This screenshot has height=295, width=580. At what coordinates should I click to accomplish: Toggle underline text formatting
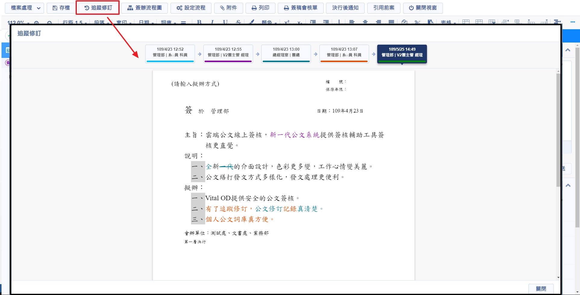(x=225, y=22)
